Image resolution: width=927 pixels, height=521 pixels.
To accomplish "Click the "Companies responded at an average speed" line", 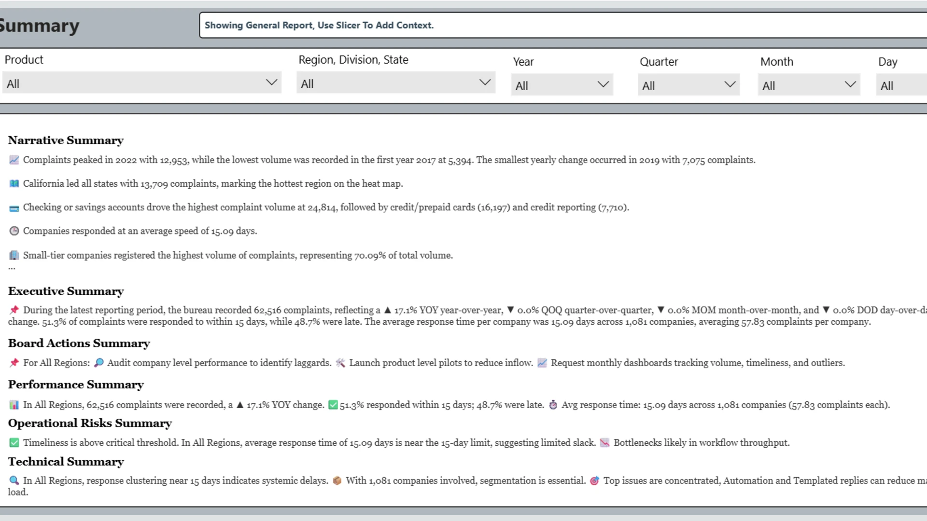I will pos(140,231).
